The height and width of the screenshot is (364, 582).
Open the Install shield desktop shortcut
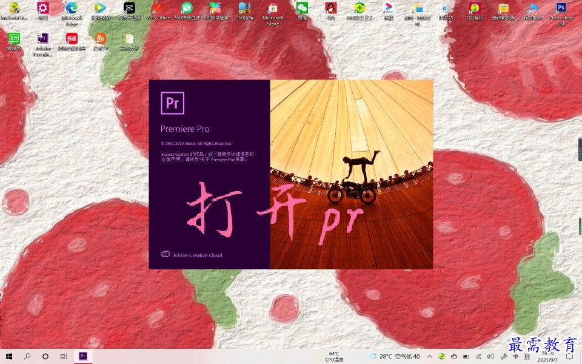14,11
